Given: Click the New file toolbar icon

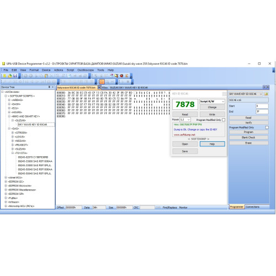Looking at the screenshot, I should (x=5, y=76).
